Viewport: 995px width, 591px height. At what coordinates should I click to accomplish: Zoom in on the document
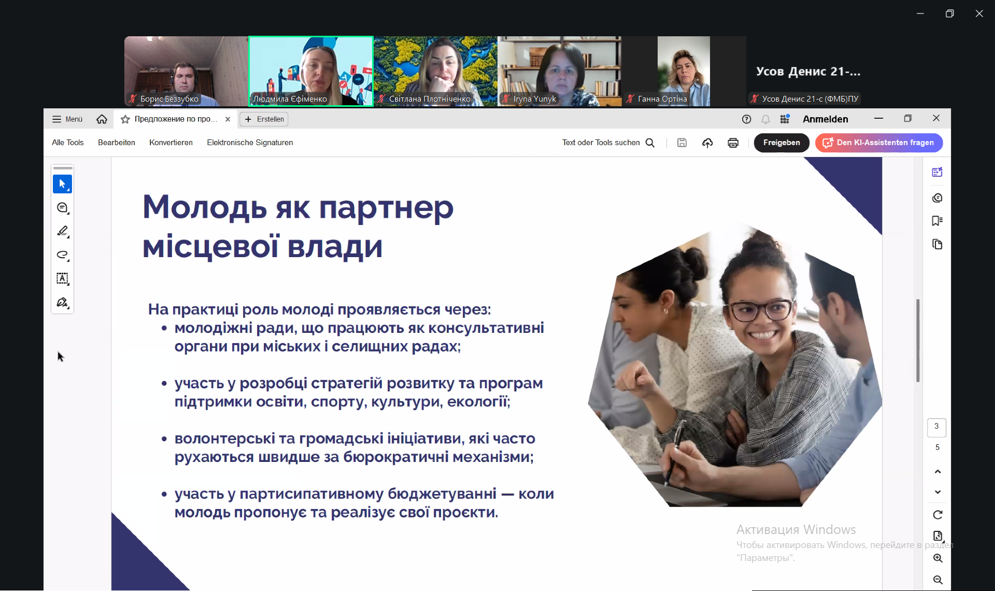pos(937,558)
